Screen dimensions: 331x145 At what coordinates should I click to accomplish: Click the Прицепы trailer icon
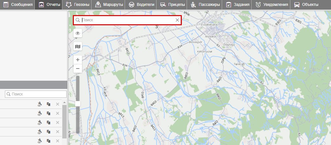point(163,5)
